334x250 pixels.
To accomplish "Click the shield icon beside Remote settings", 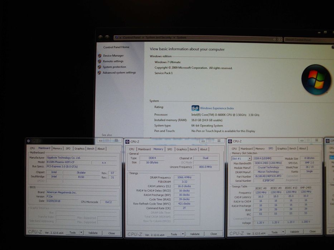I will 100,61.
